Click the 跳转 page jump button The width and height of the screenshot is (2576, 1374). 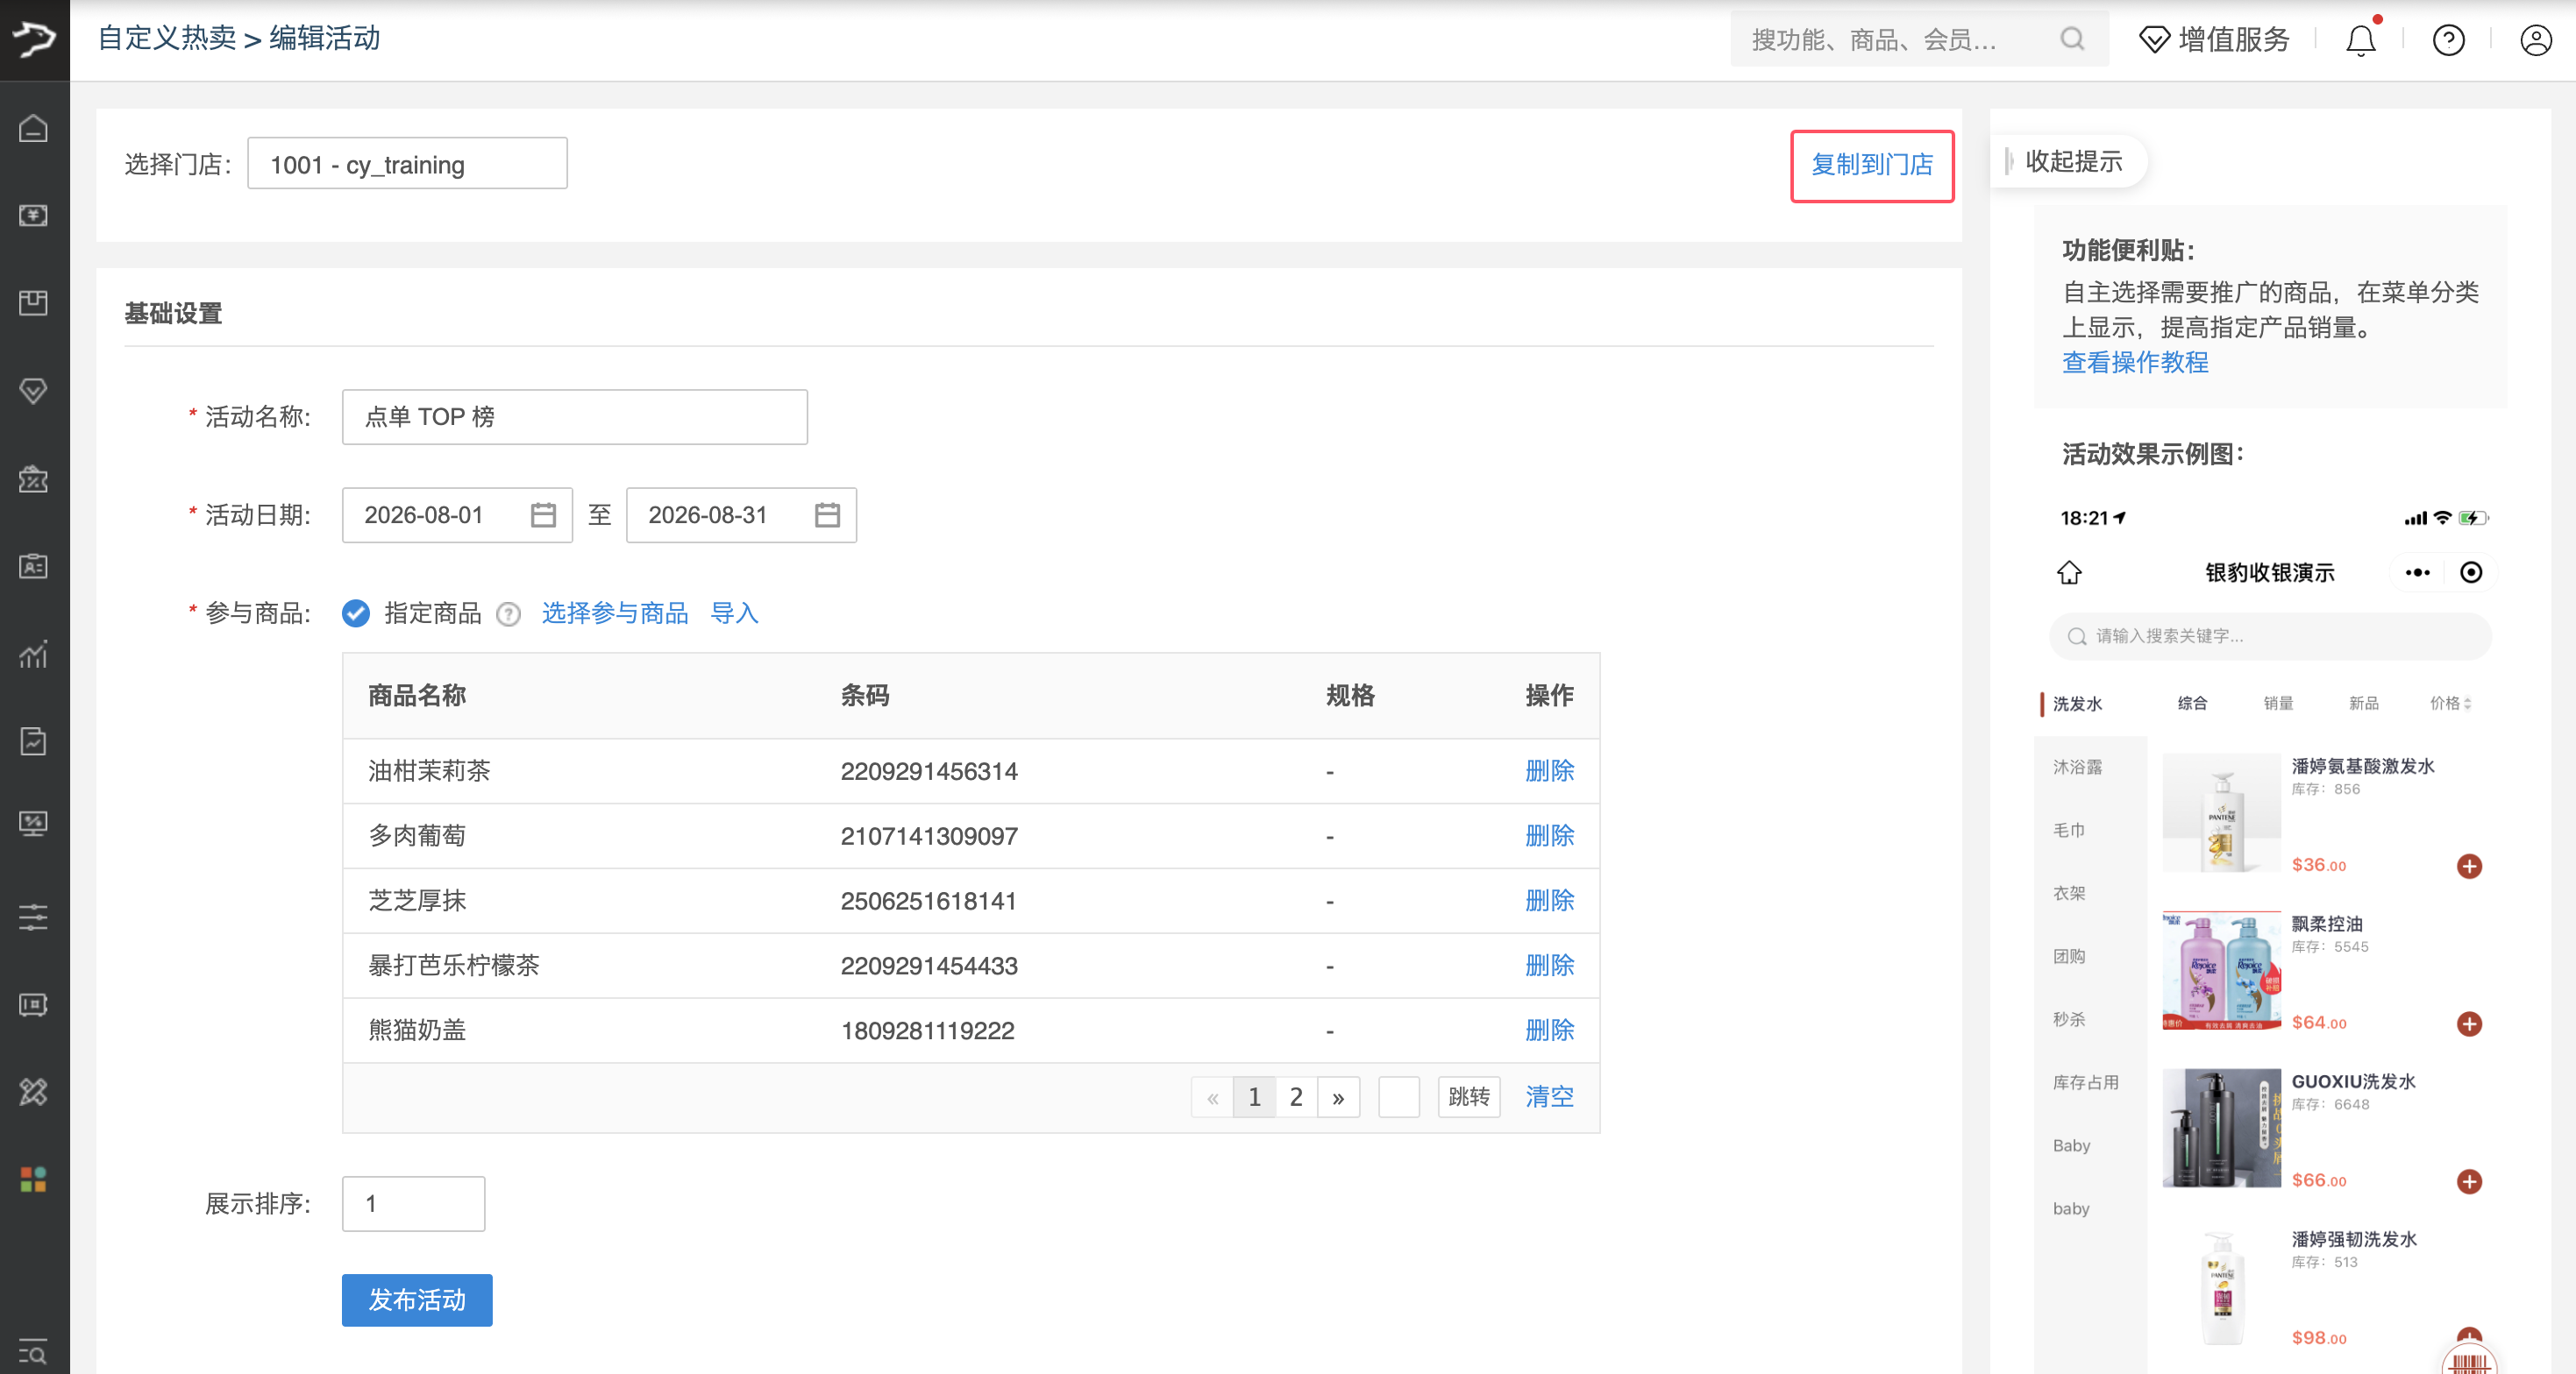[1469, 1097]
